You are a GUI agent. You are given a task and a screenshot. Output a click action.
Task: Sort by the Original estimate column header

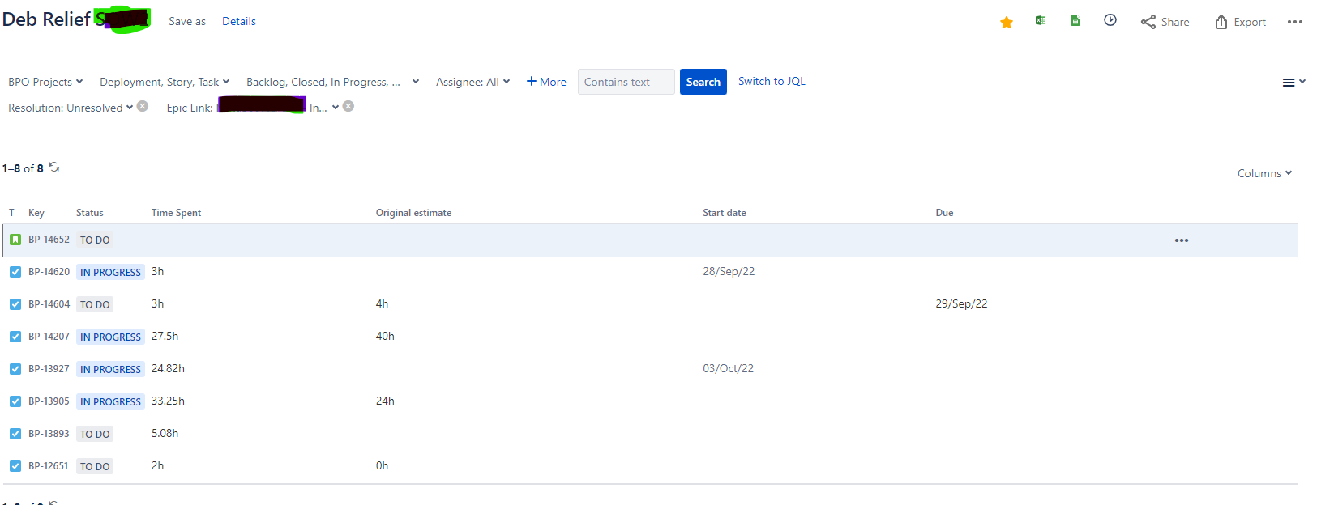click(x=413, y=213)
